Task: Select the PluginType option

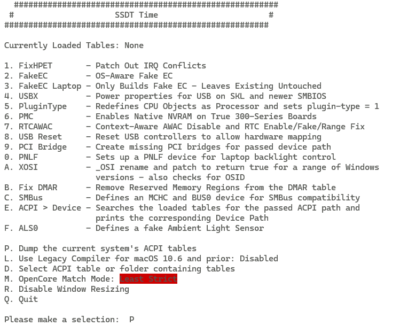Action: click(x=192, y=106)
